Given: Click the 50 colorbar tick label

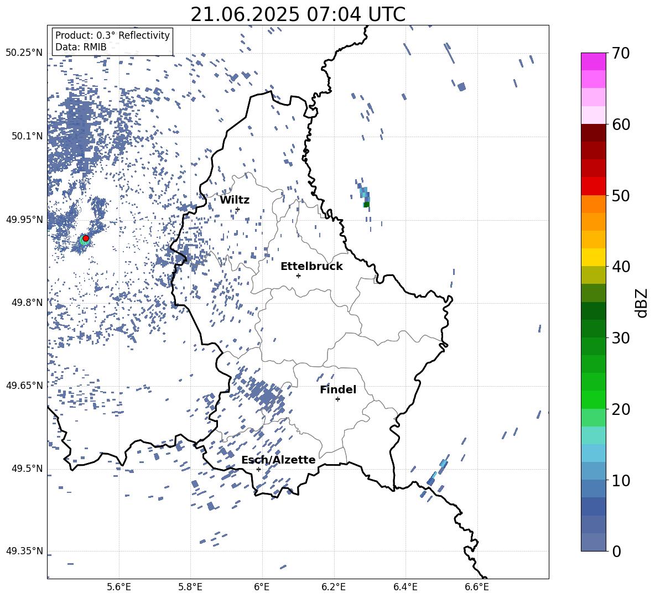Looking at the screenshot, I should point(621,195).
